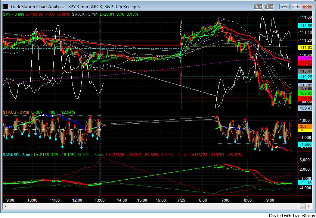The width and height of the screenshot is (316, 218).
Task: Click the 111.80 price axis label
Action: [306, 17]
